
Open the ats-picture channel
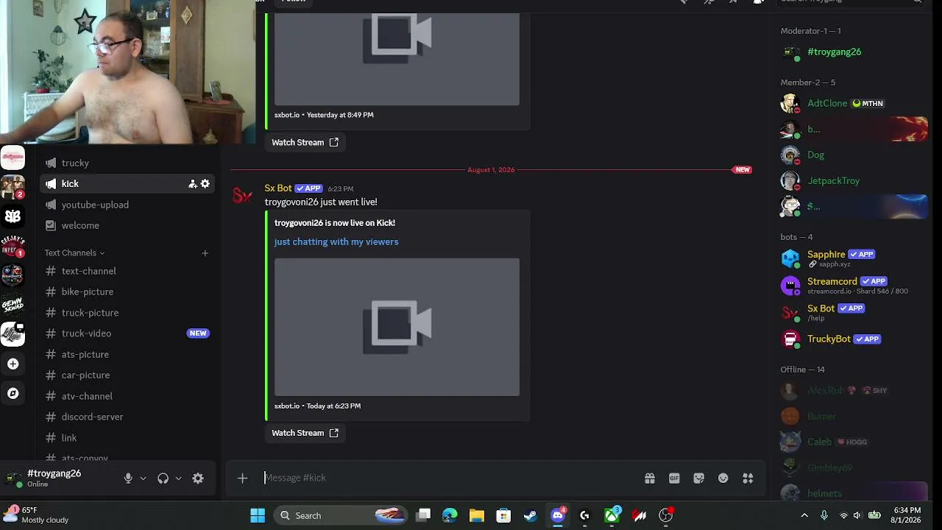(128, 354)
